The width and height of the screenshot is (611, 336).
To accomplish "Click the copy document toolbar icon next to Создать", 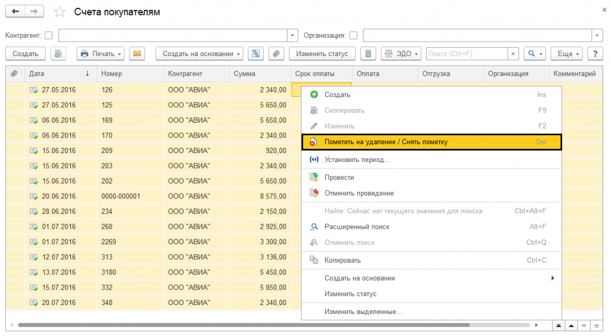I will 58,54.
